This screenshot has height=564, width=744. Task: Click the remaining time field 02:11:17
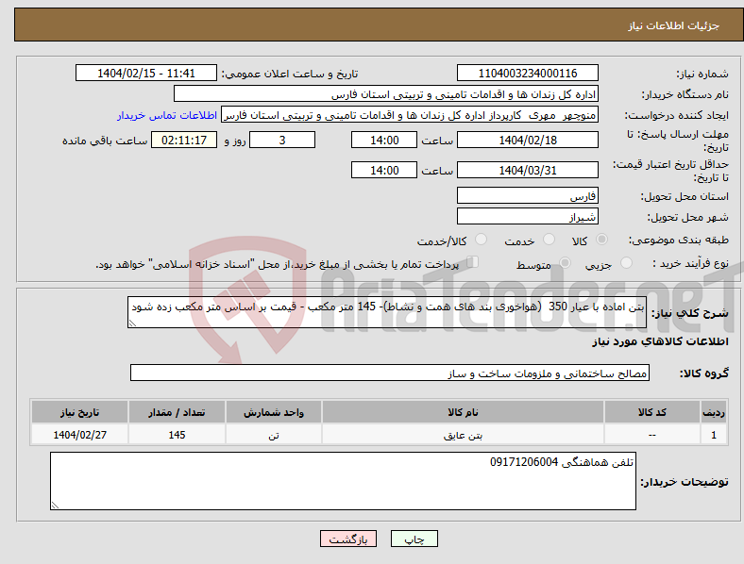coord(184,141)
